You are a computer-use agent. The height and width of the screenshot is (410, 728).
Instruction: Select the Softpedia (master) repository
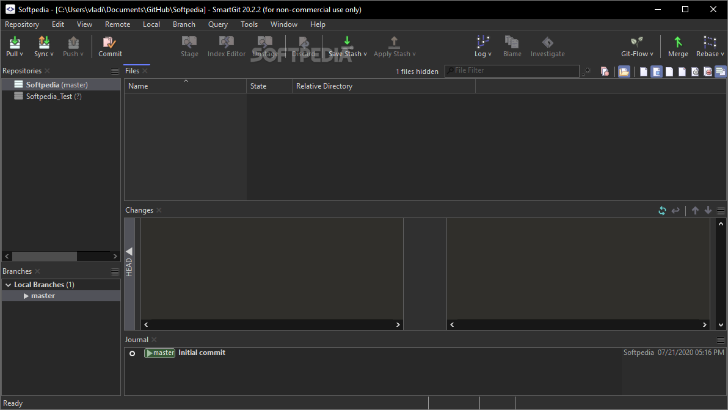point(61,84)
